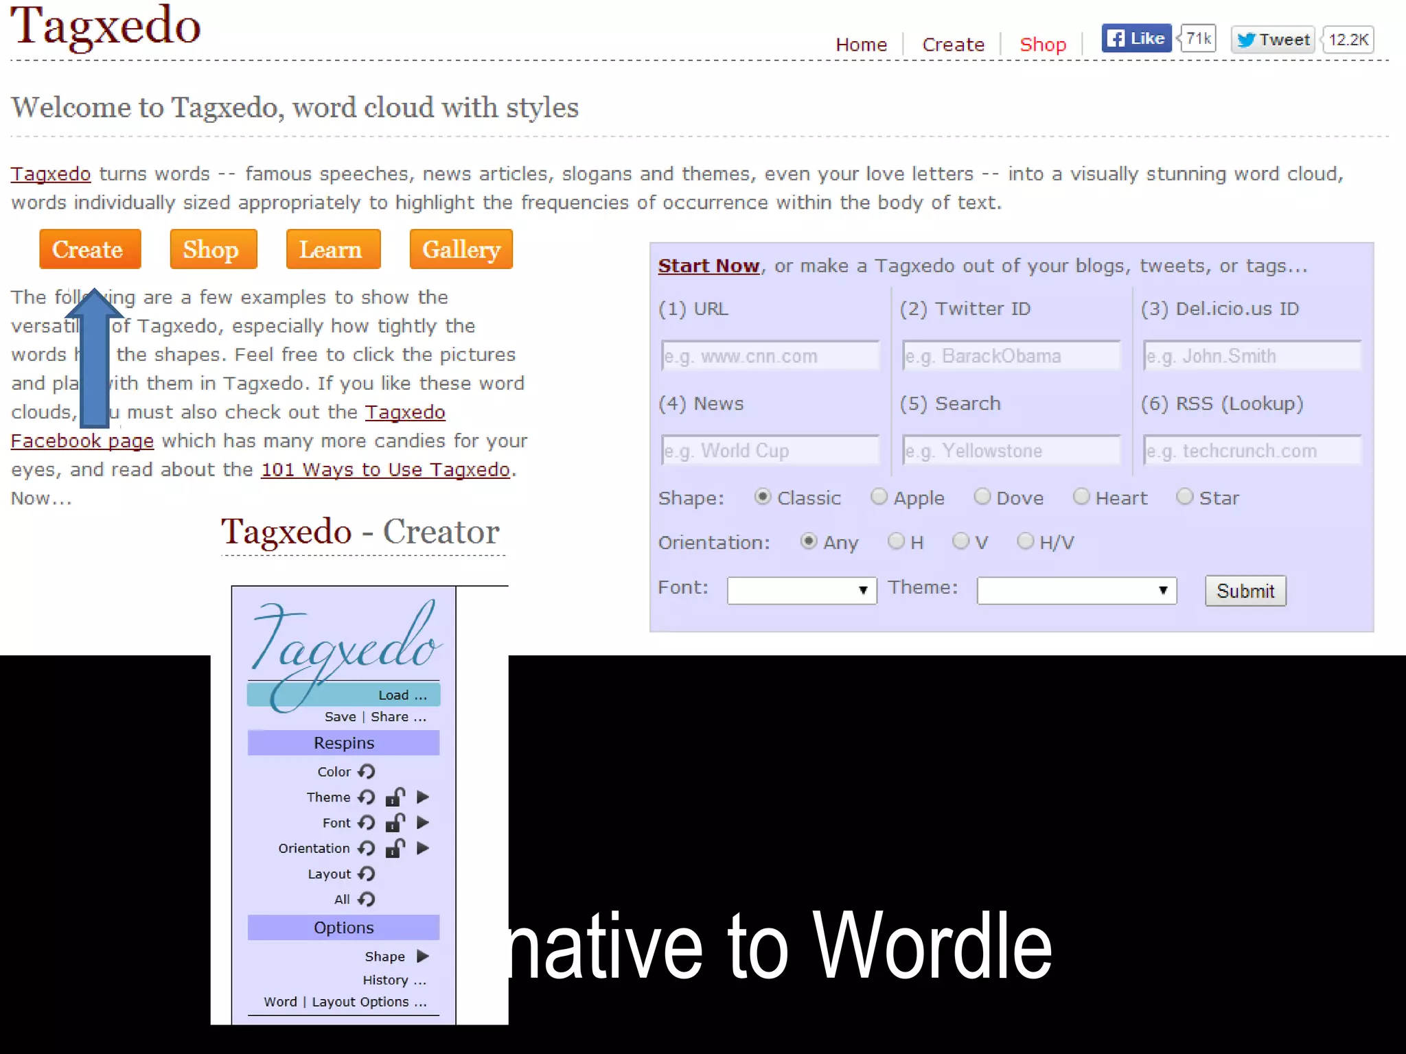Click the Del.icio.us ID input field

(x=1252, y=355)
